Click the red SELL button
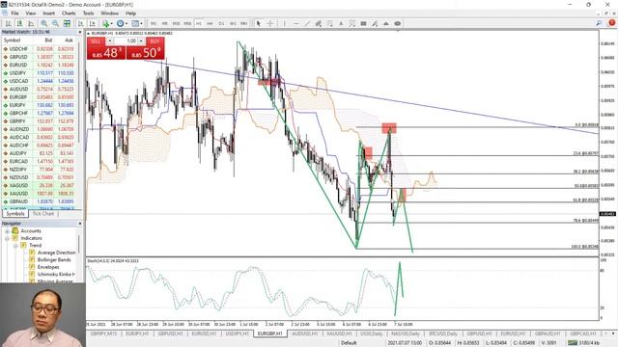The height and width of the screenshot is (347, 618). [x=105, y=49]
